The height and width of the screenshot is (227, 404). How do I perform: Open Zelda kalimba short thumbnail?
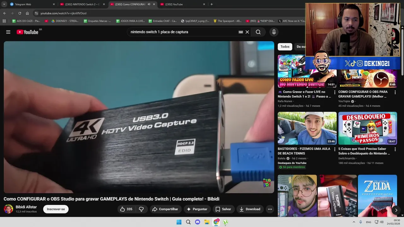pyautogui.click(x=377, y=196)
